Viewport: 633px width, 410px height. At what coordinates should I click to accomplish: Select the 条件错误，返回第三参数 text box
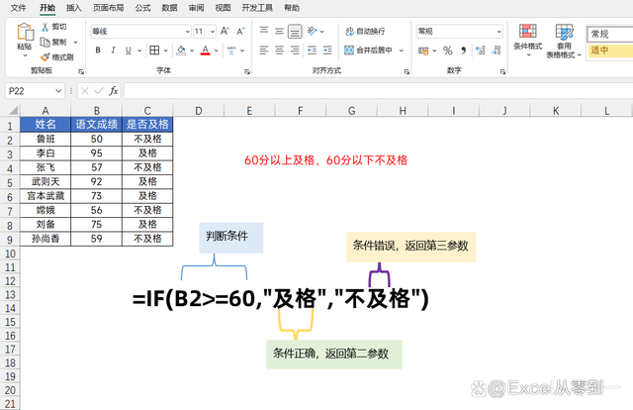[411, 247]
